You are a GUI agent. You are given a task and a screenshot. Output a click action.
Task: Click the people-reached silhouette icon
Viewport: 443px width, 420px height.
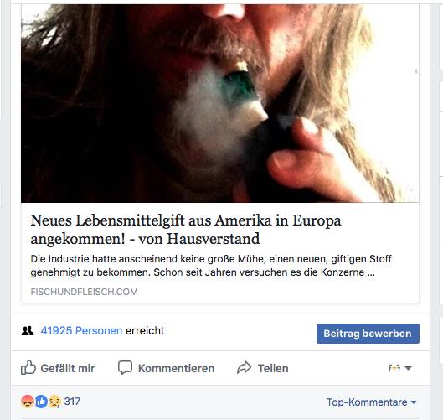click(28, 330)
